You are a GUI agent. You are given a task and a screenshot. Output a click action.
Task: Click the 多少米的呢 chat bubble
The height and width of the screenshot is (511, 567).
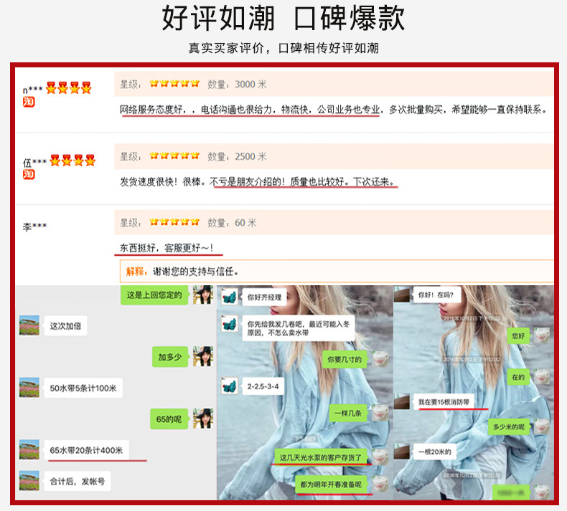[x=508, y=427]
